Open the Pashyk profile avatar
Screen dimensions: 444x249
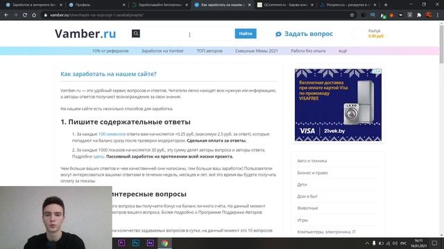point(357,34)
